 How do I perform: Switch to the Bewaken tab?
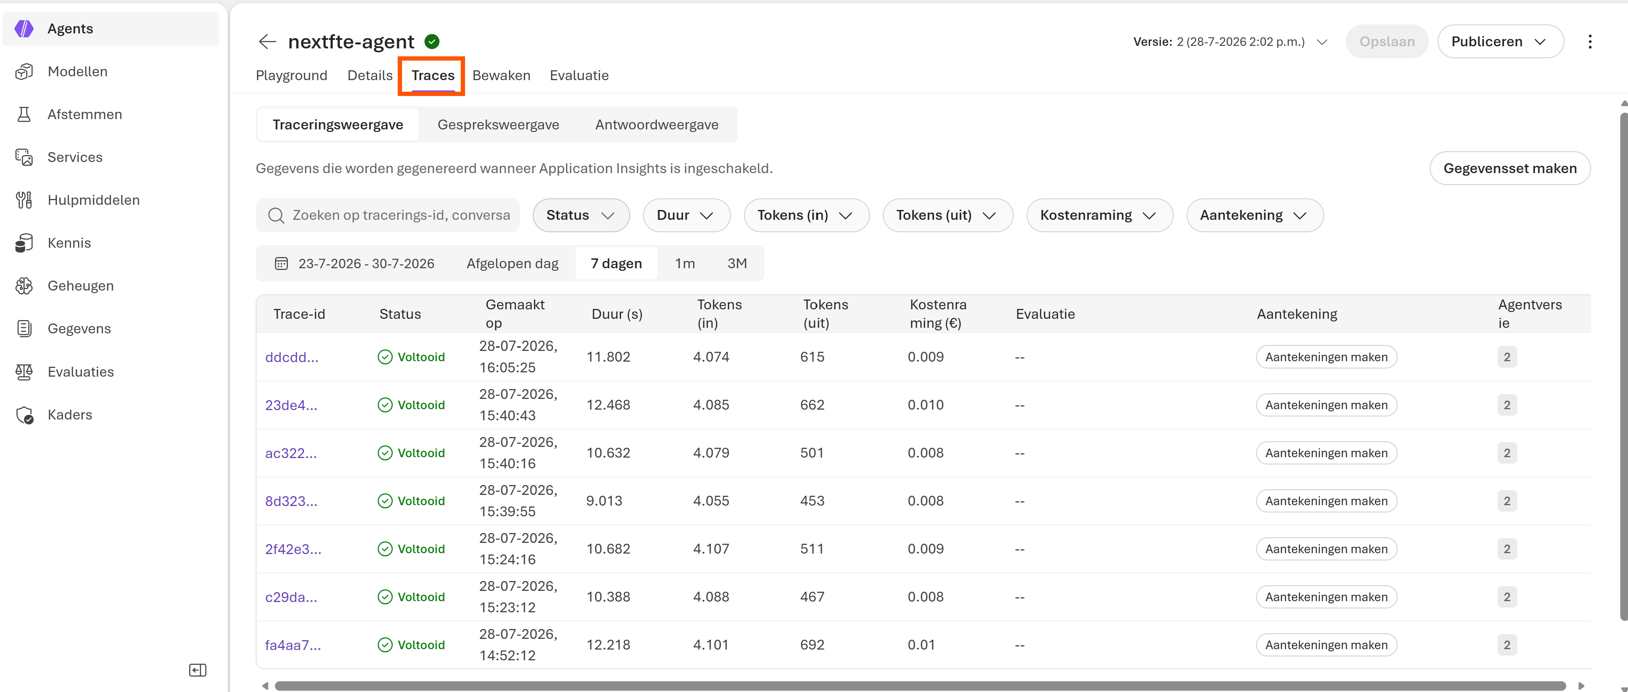click(501, 75)
